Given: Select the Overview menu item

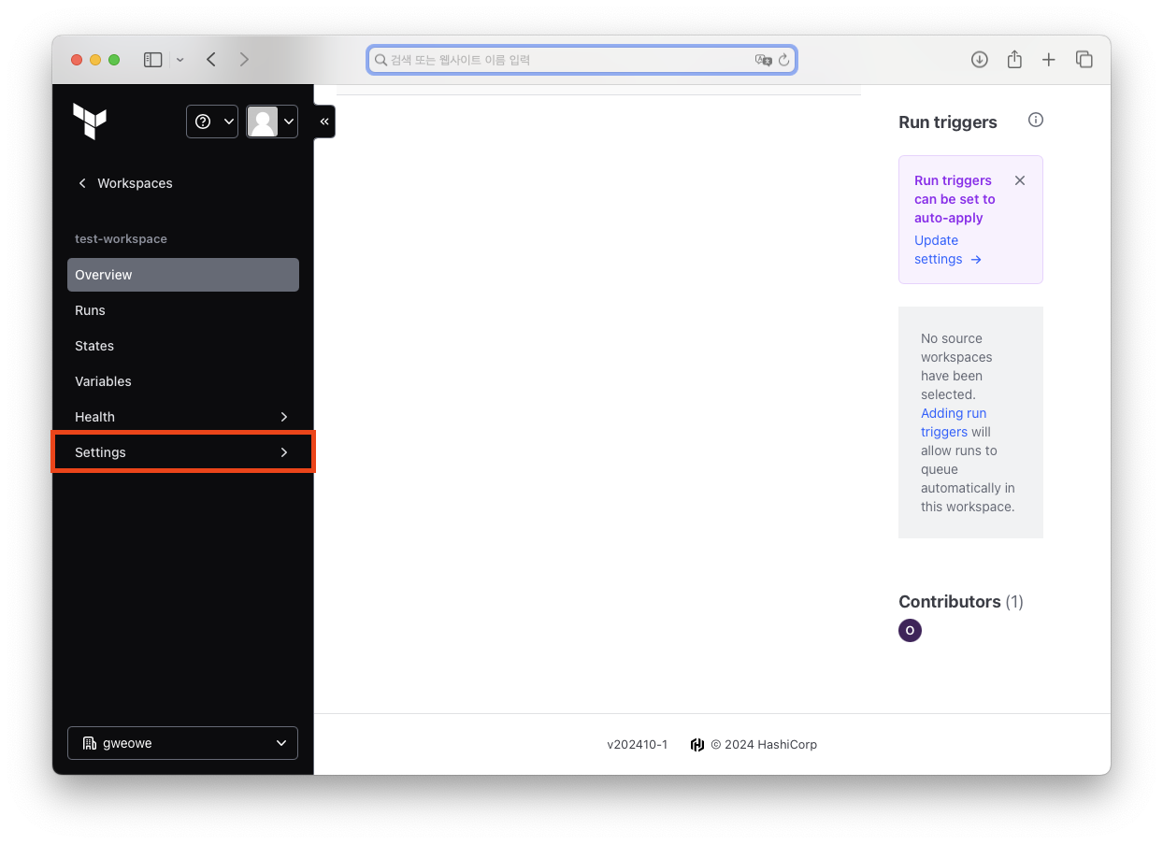Looking at the screenshot, I should pos(183,275).
